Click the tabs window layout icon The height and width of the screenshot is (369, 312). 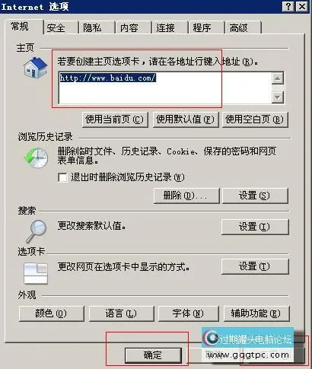(x=36, y=273)
